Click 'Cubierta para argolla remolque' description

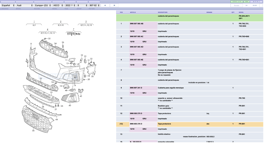point(171,88)
